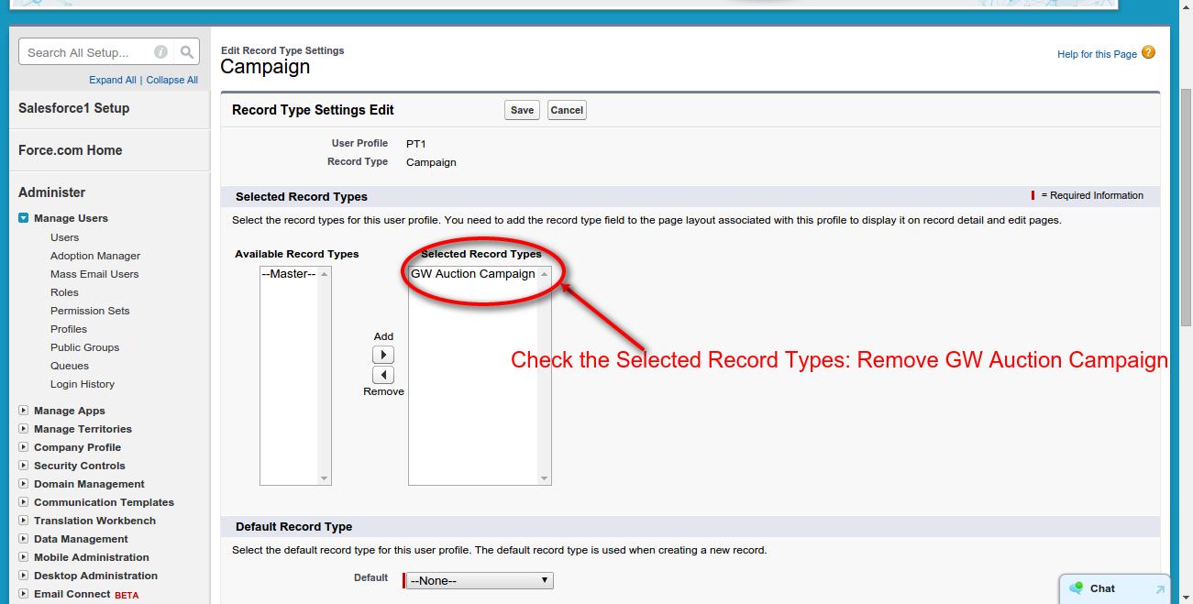The width and height of the screenshot is (1193, 604).
Task: Open Permission Sets menu item
Action: click(90, 311)
